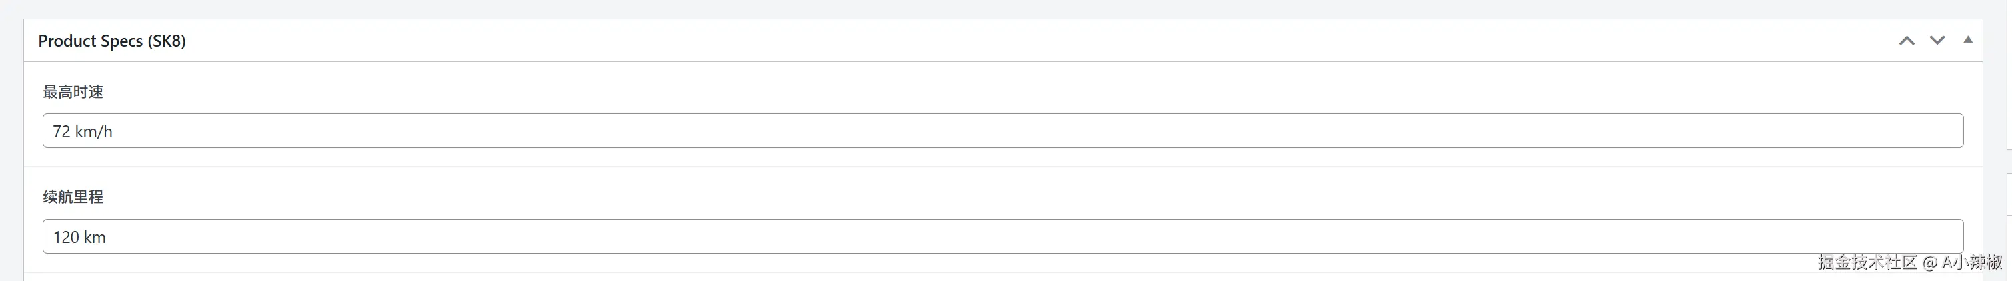2012x281 pixels.
Task: Collapse the meta box using the triangle
Action: (1967, 40)
